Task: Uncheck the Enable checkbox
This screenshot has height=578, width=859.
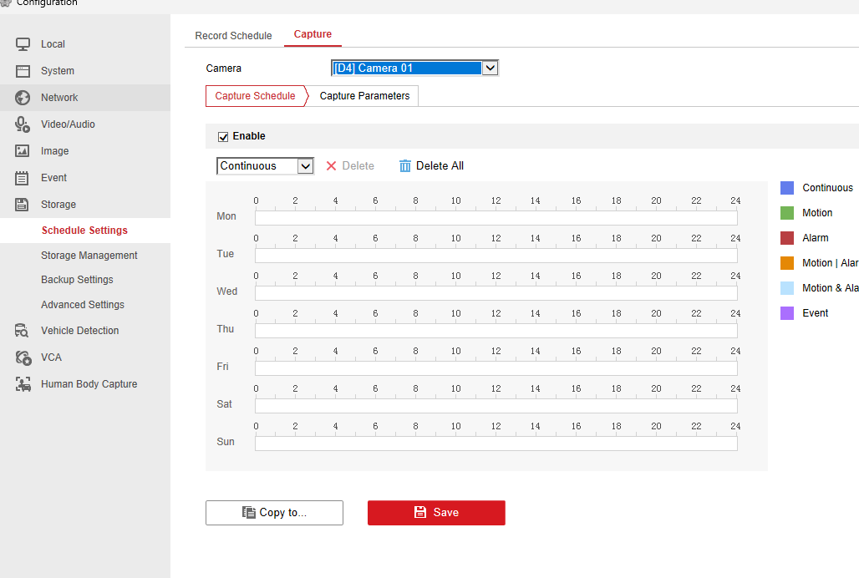Action: coord(223,137)
